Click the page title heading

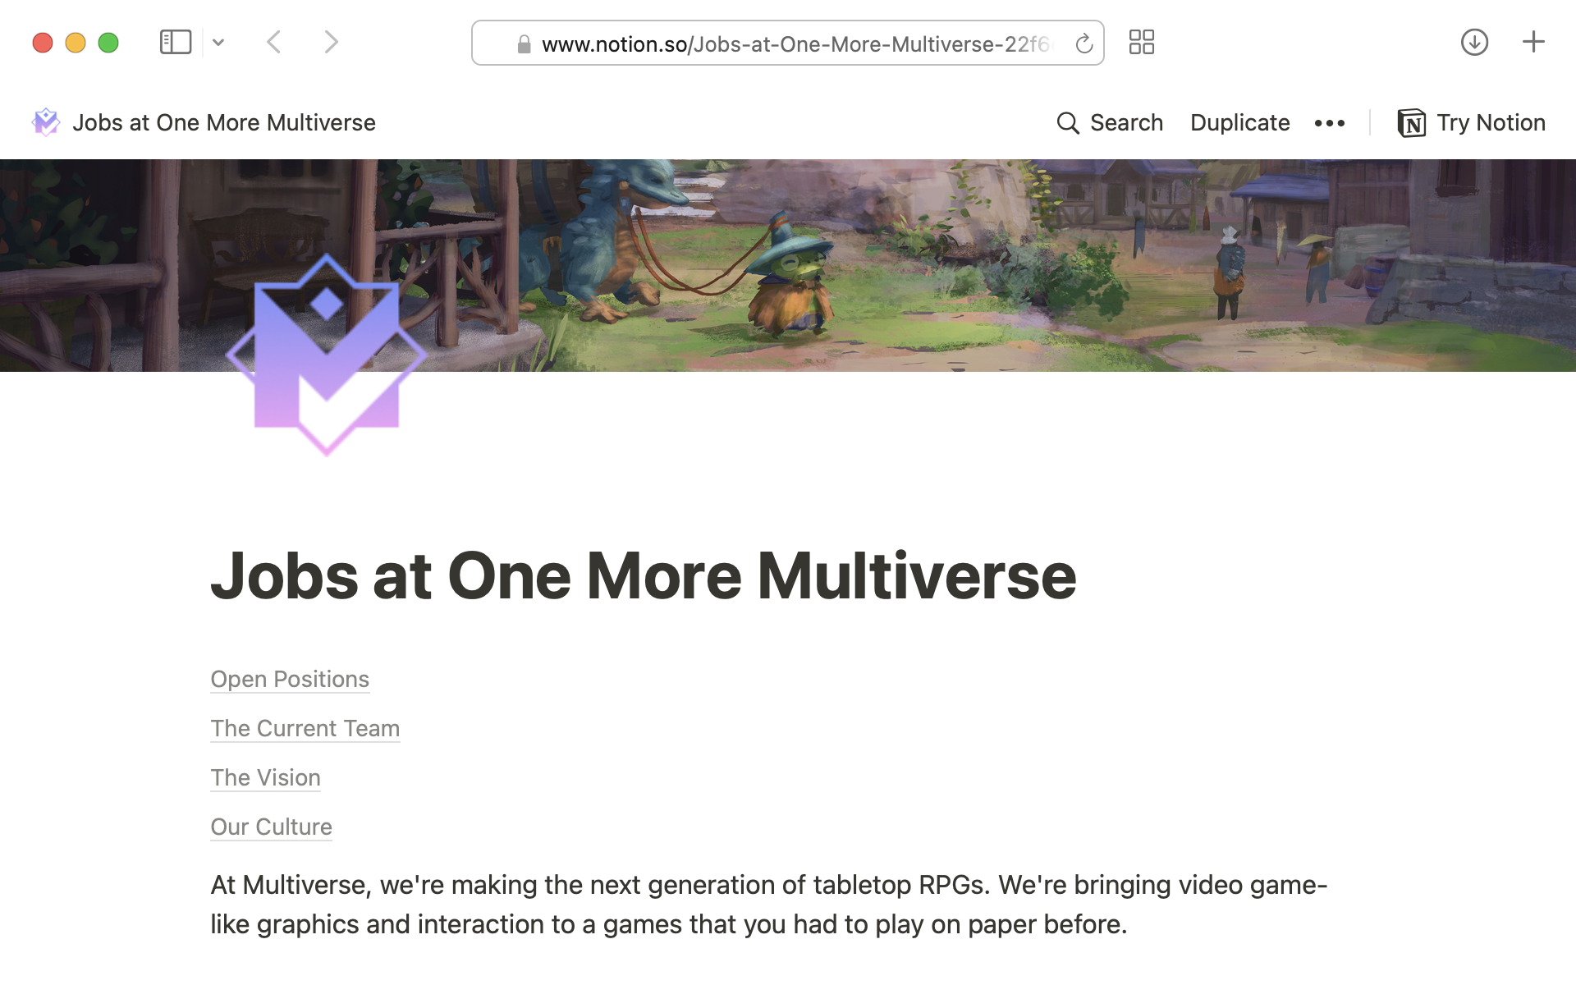(644, 576)
